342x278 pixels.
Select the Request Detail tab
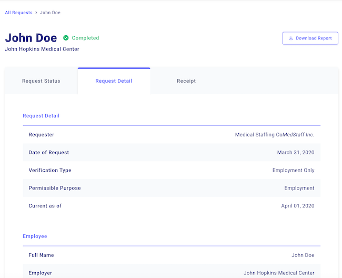114,81
